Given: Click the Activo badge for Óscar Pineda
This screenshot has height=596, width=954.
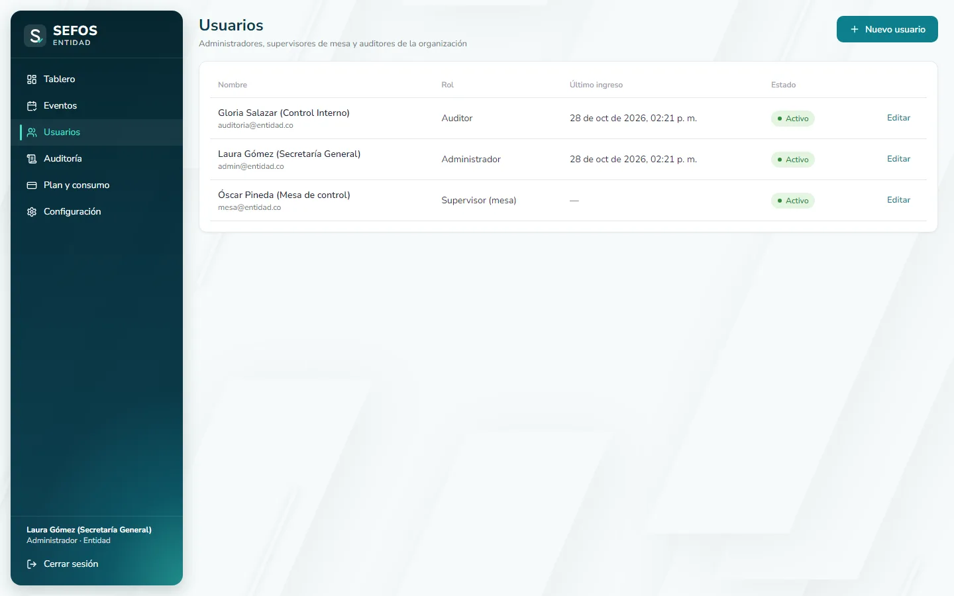Looking at the screenshot, I should (x=792, y=201).
